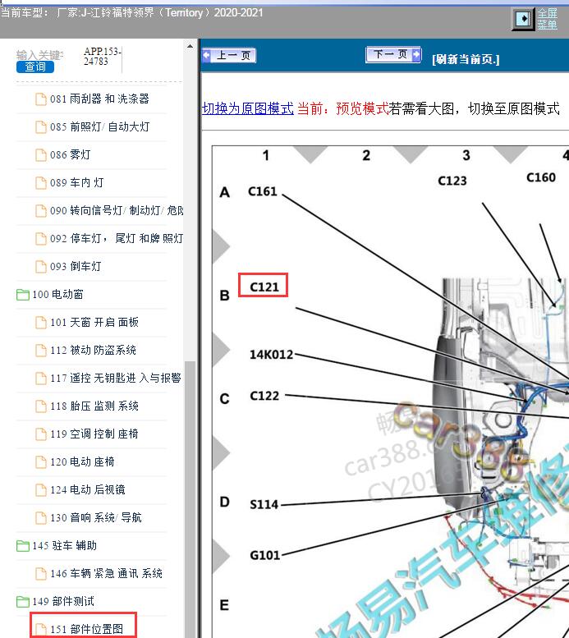
Task: Select tree item 081 雨刮器 和 洗涤器
Action: tap(99, 99)
